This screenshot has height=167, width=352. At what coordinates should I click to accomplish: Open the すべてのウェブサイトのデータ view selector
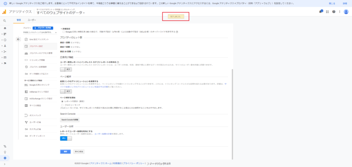click(61, 13)
